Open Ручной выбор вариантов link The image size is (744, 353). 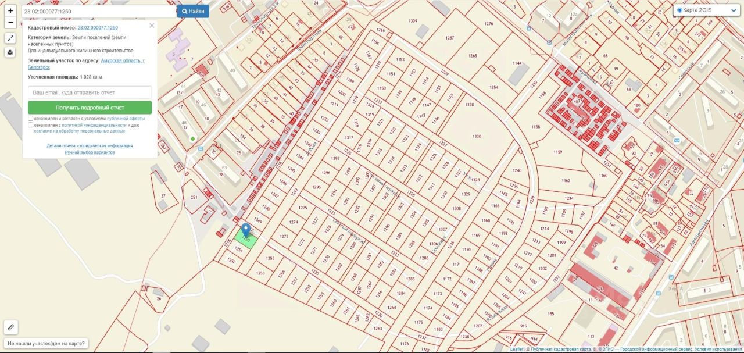pyautogui.click(x=90, y=152)
